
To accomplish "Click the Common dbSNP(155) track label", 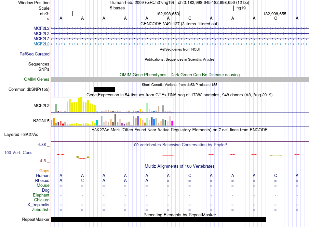I will tap(29, 90).
